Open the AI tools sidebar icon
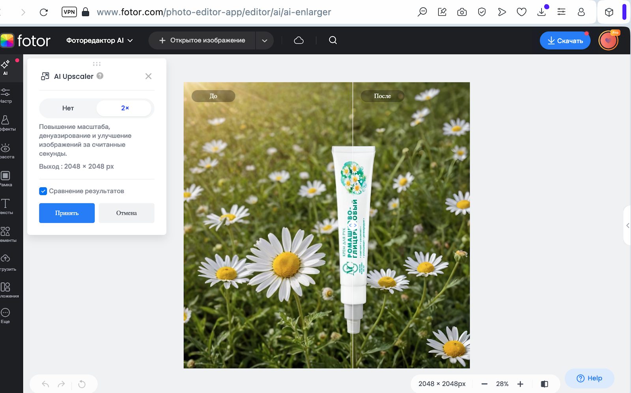 coord(6,67)
